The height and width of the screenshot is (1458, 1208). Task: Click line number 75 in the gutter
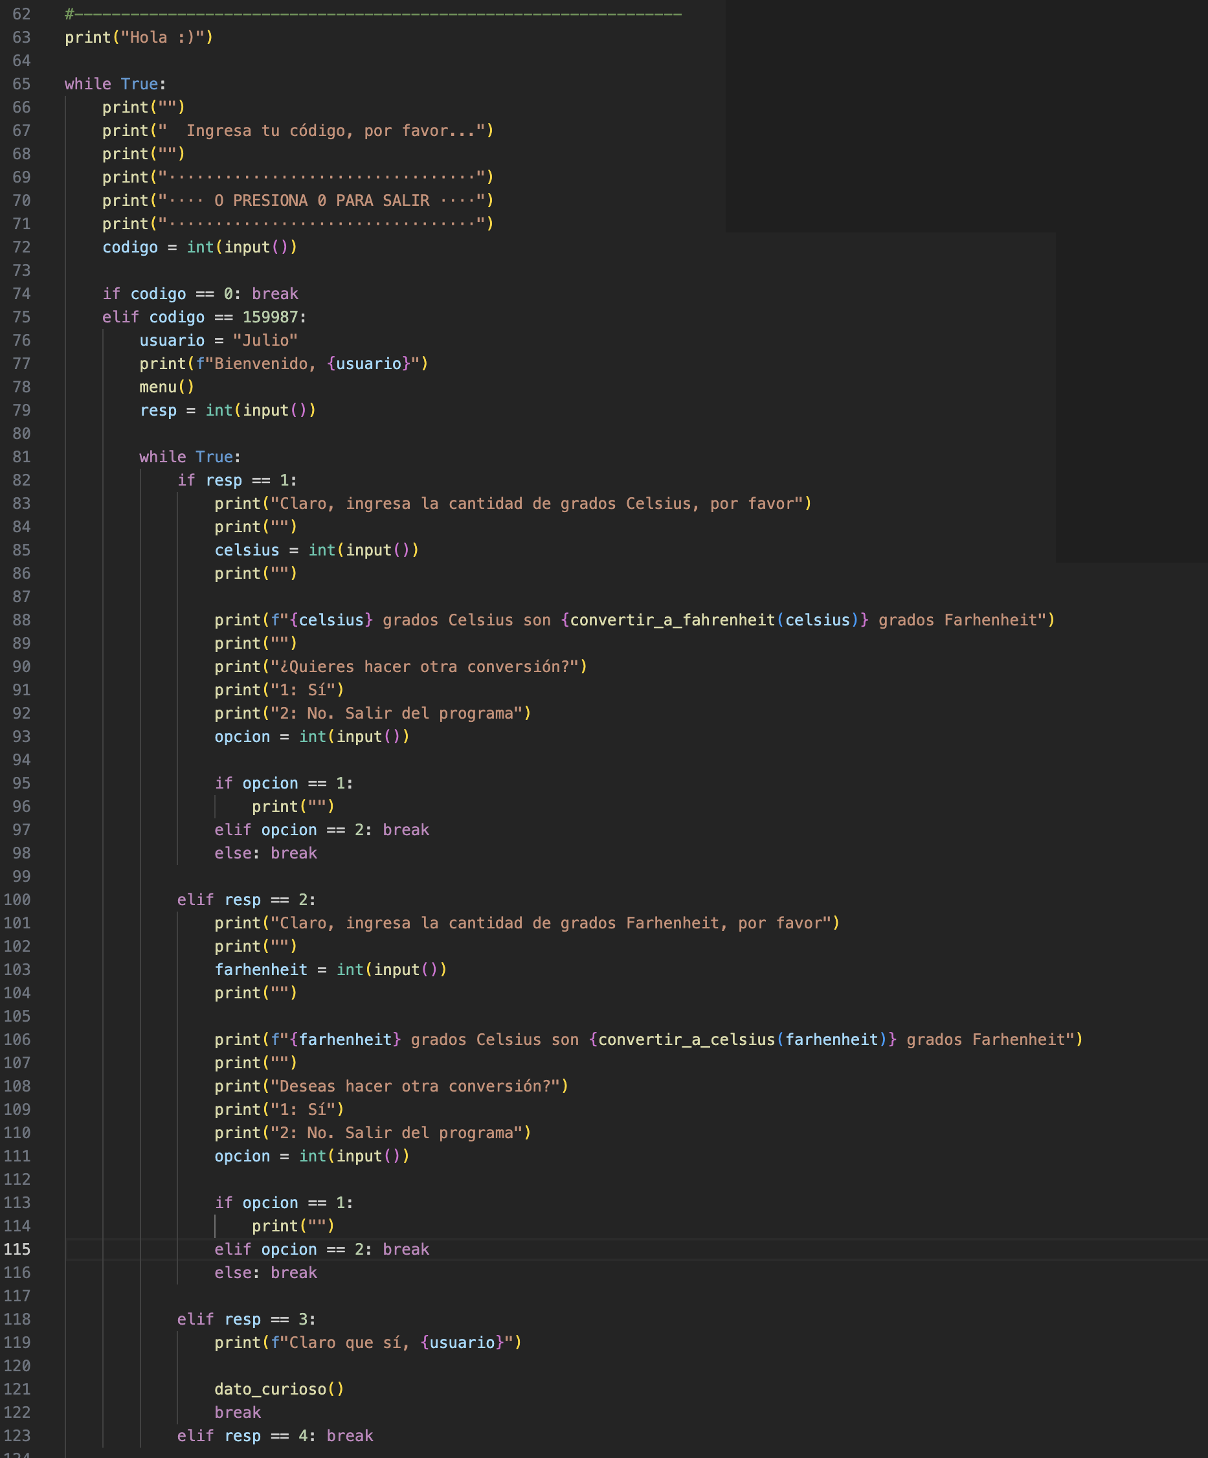coord(21,317)
